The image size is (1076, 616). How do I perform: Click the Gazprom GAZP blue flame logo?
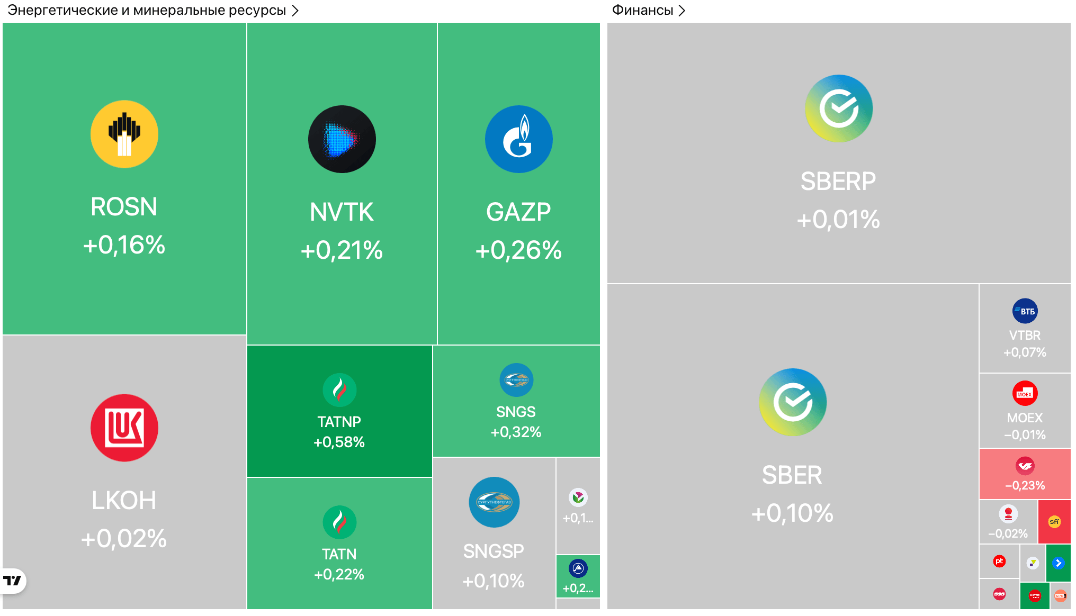518,139
